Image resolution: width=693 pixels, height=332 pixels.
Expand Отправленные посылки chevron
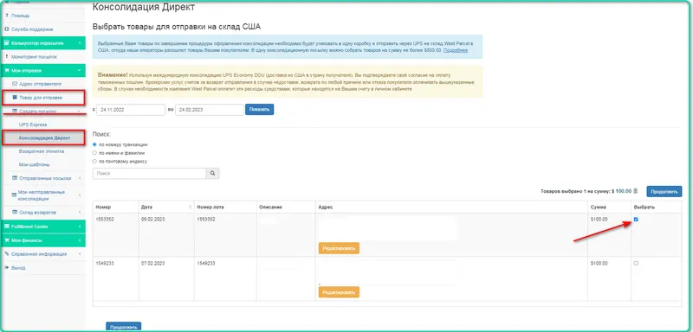point(79,178)
